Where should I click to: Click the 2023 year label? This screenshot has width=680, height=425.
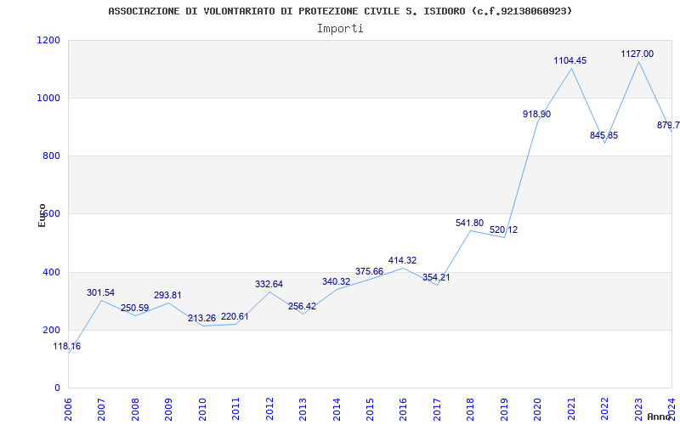click(638, 410)
